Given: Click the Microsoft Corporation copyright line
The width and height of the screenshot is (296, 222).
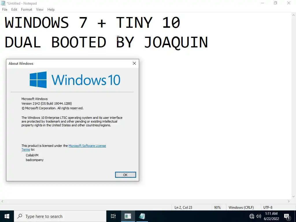Looking at the screenshot, I should [x=53, y=108].
